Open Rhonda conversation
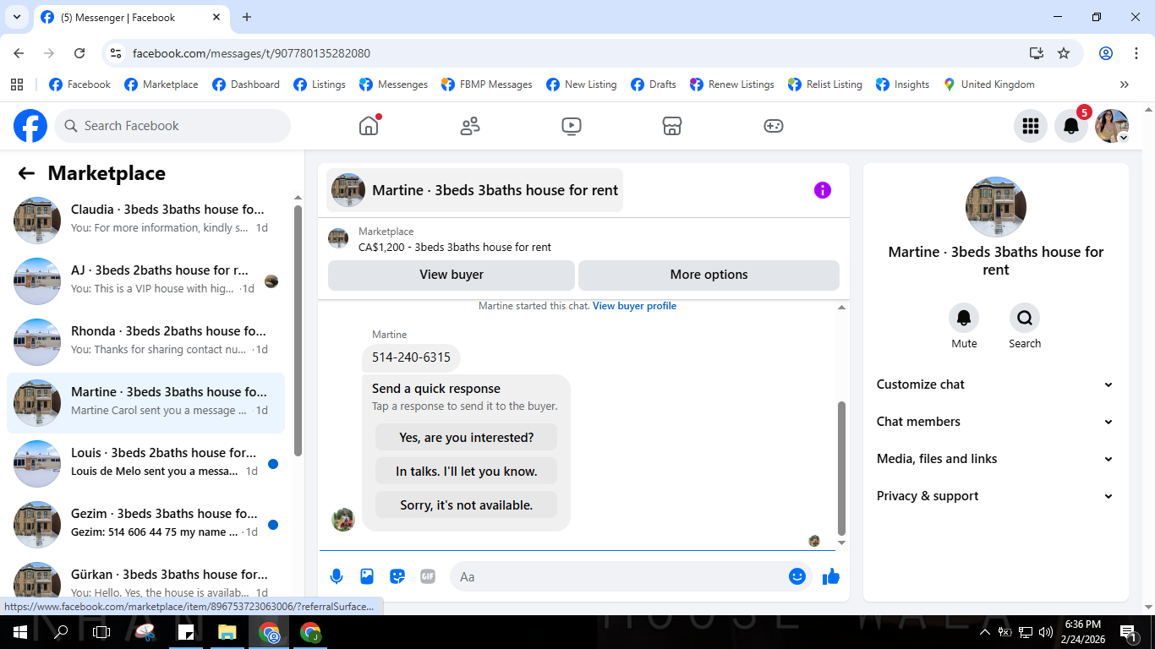Image resolution: width=1155 pixels, height=649 pixels. 145,342
